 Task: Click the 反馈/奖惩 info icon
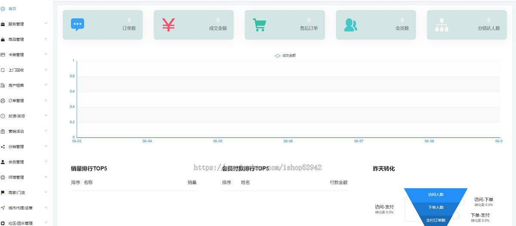pyautogui.click(x=3, y=116)
